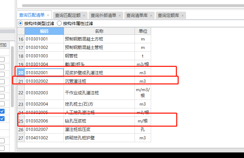Close the 查询外部清单 tab
The width and height of the screenshot is (244, 158).
click(x=120, y=15)
